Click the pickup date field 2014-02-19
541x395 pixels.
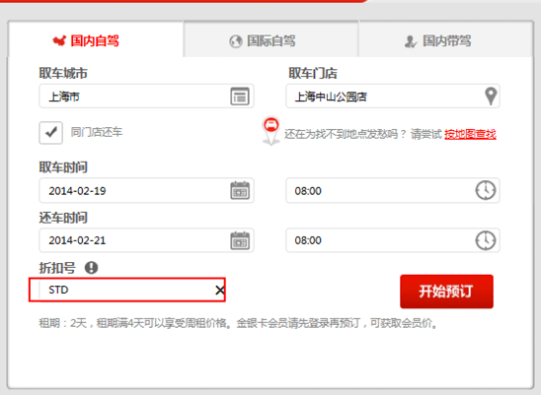point(146,190)
